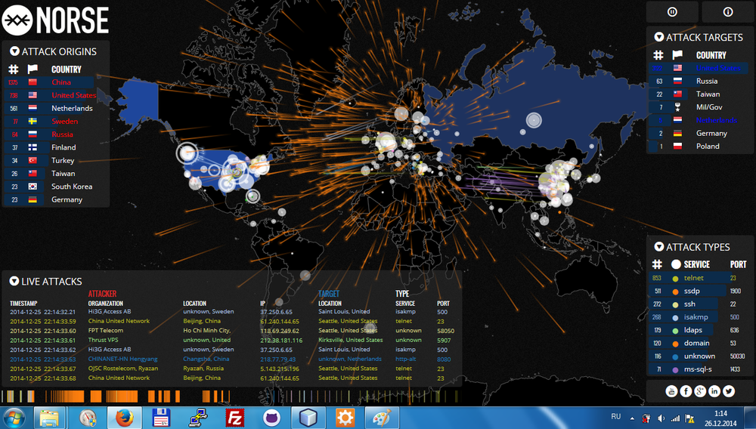Viewport: 756px width, 429px height.
Task: Open Norse Google+ page icon
Action: pyautogui.click(x=700, y=391)
